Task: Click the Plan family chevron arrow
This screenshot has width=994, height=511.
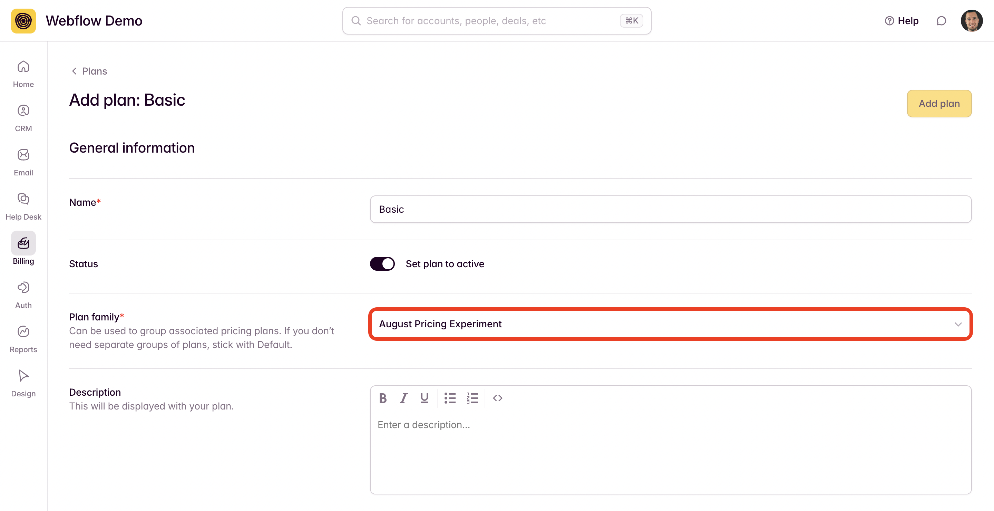Action: (958, 324)
